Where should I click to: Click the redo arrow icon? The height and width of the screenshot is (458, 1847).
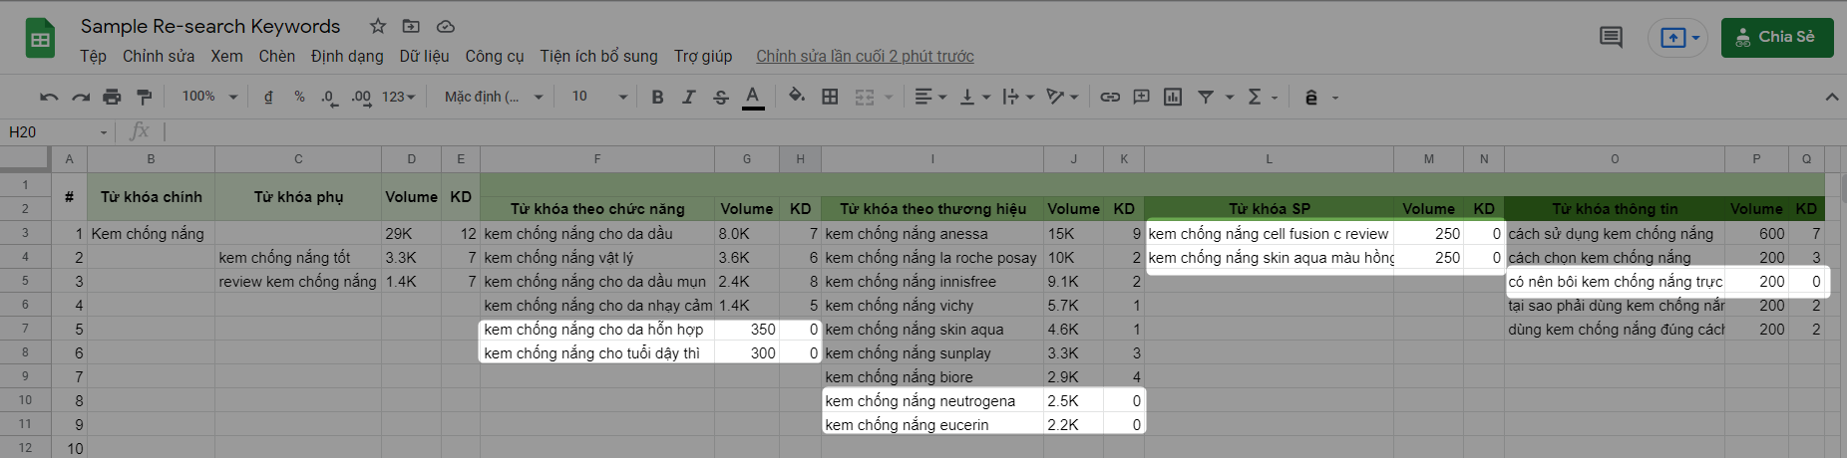[81, 97]
